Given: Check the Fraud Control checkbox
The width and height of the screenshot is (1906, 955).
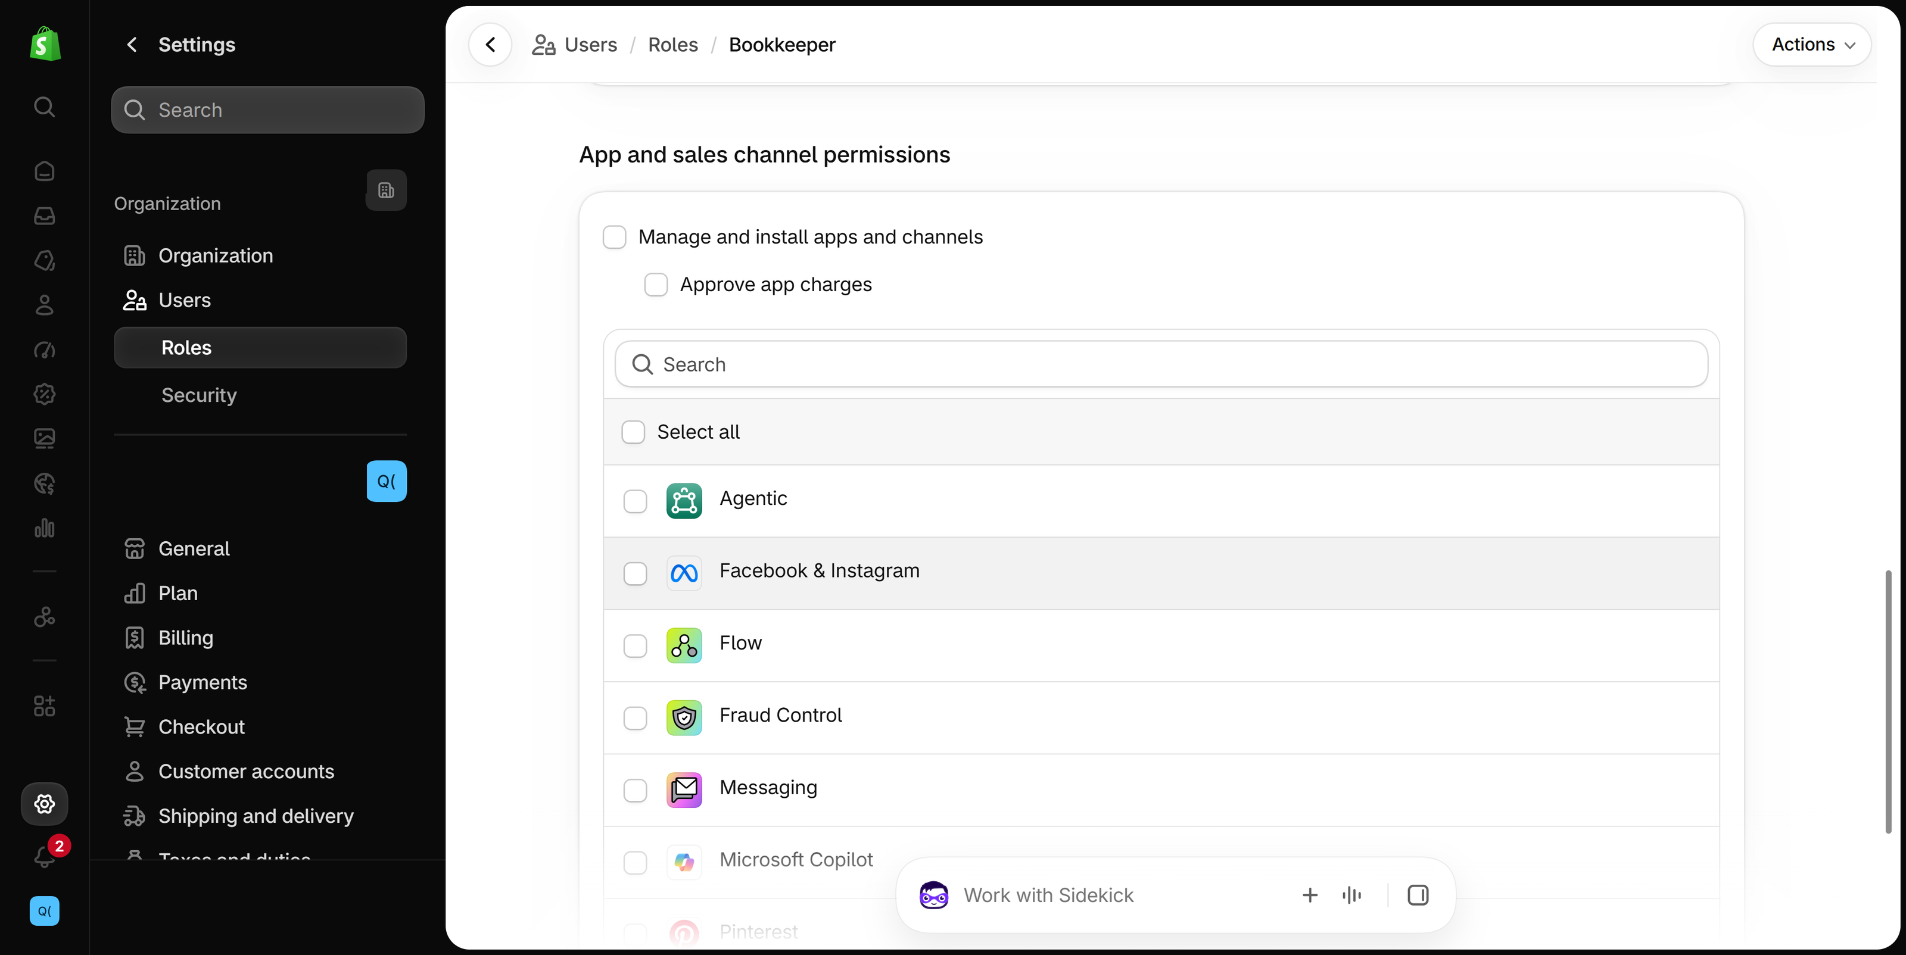Looking at the screenshot, I should 635,717.
